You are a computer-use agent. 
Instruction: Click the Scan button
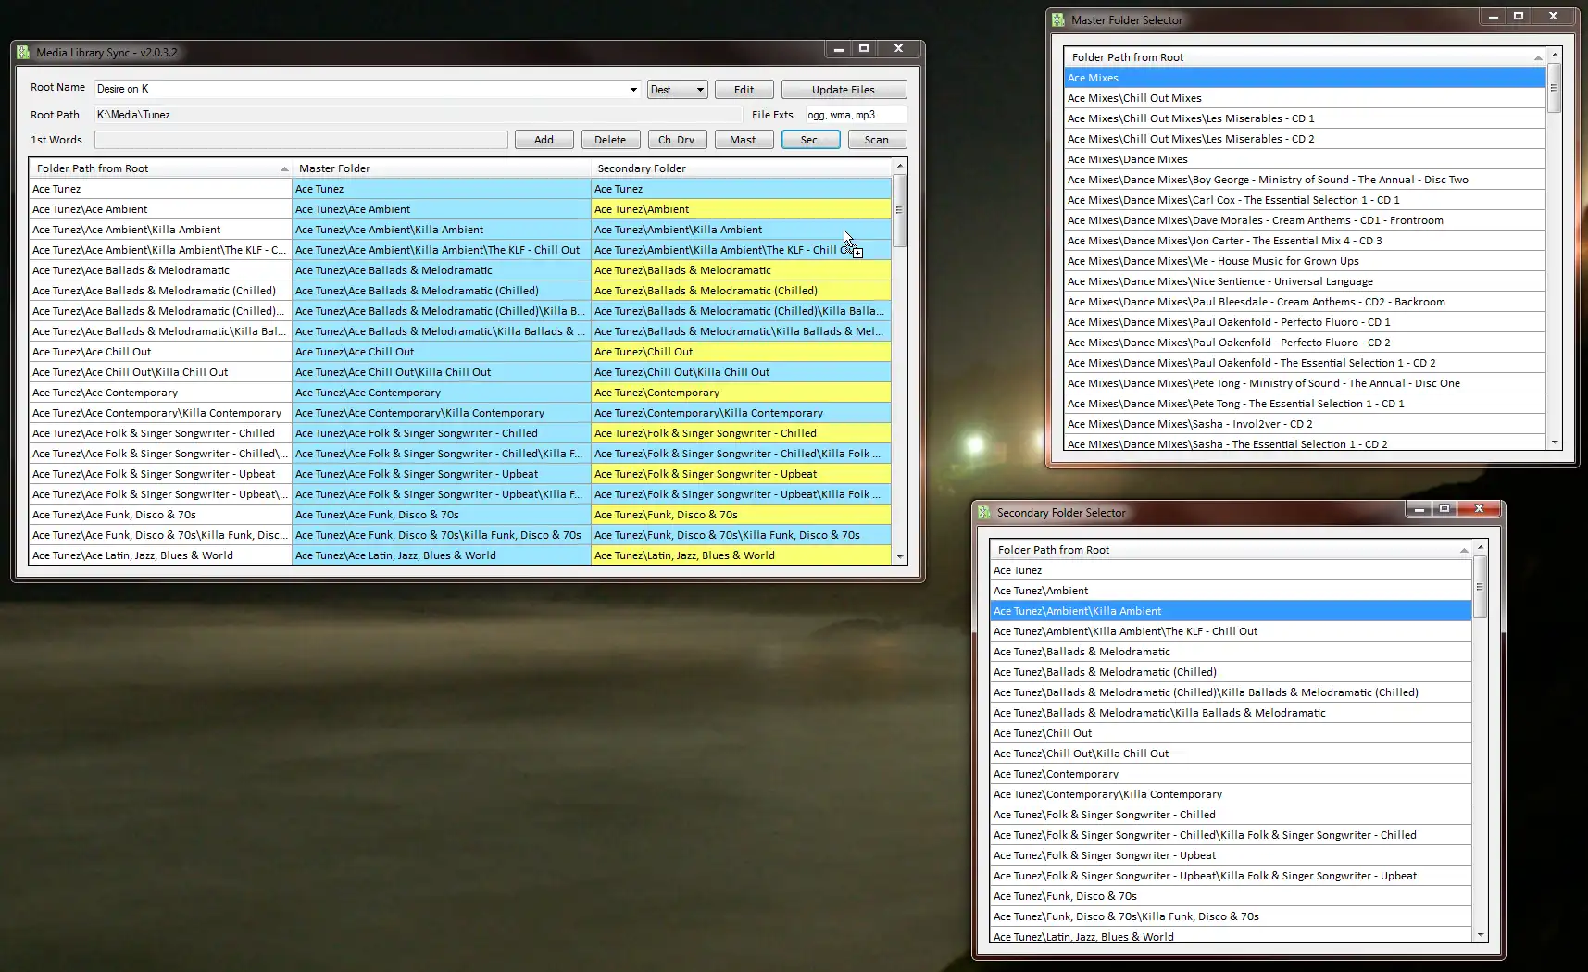tap(877, 140)
